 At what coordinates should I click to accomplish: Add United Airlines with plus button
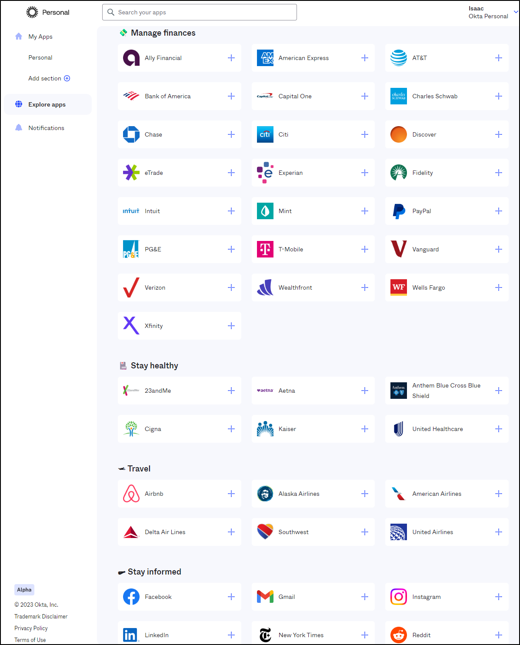tap(499, 532)
